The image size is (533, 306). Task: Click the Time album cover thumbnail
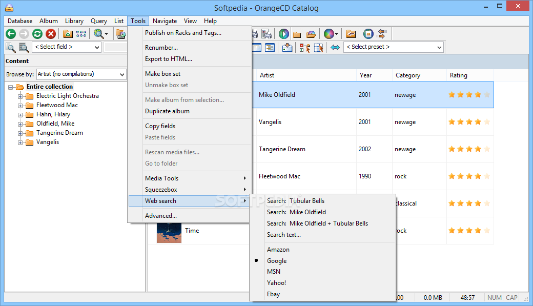tap(169, 233)
